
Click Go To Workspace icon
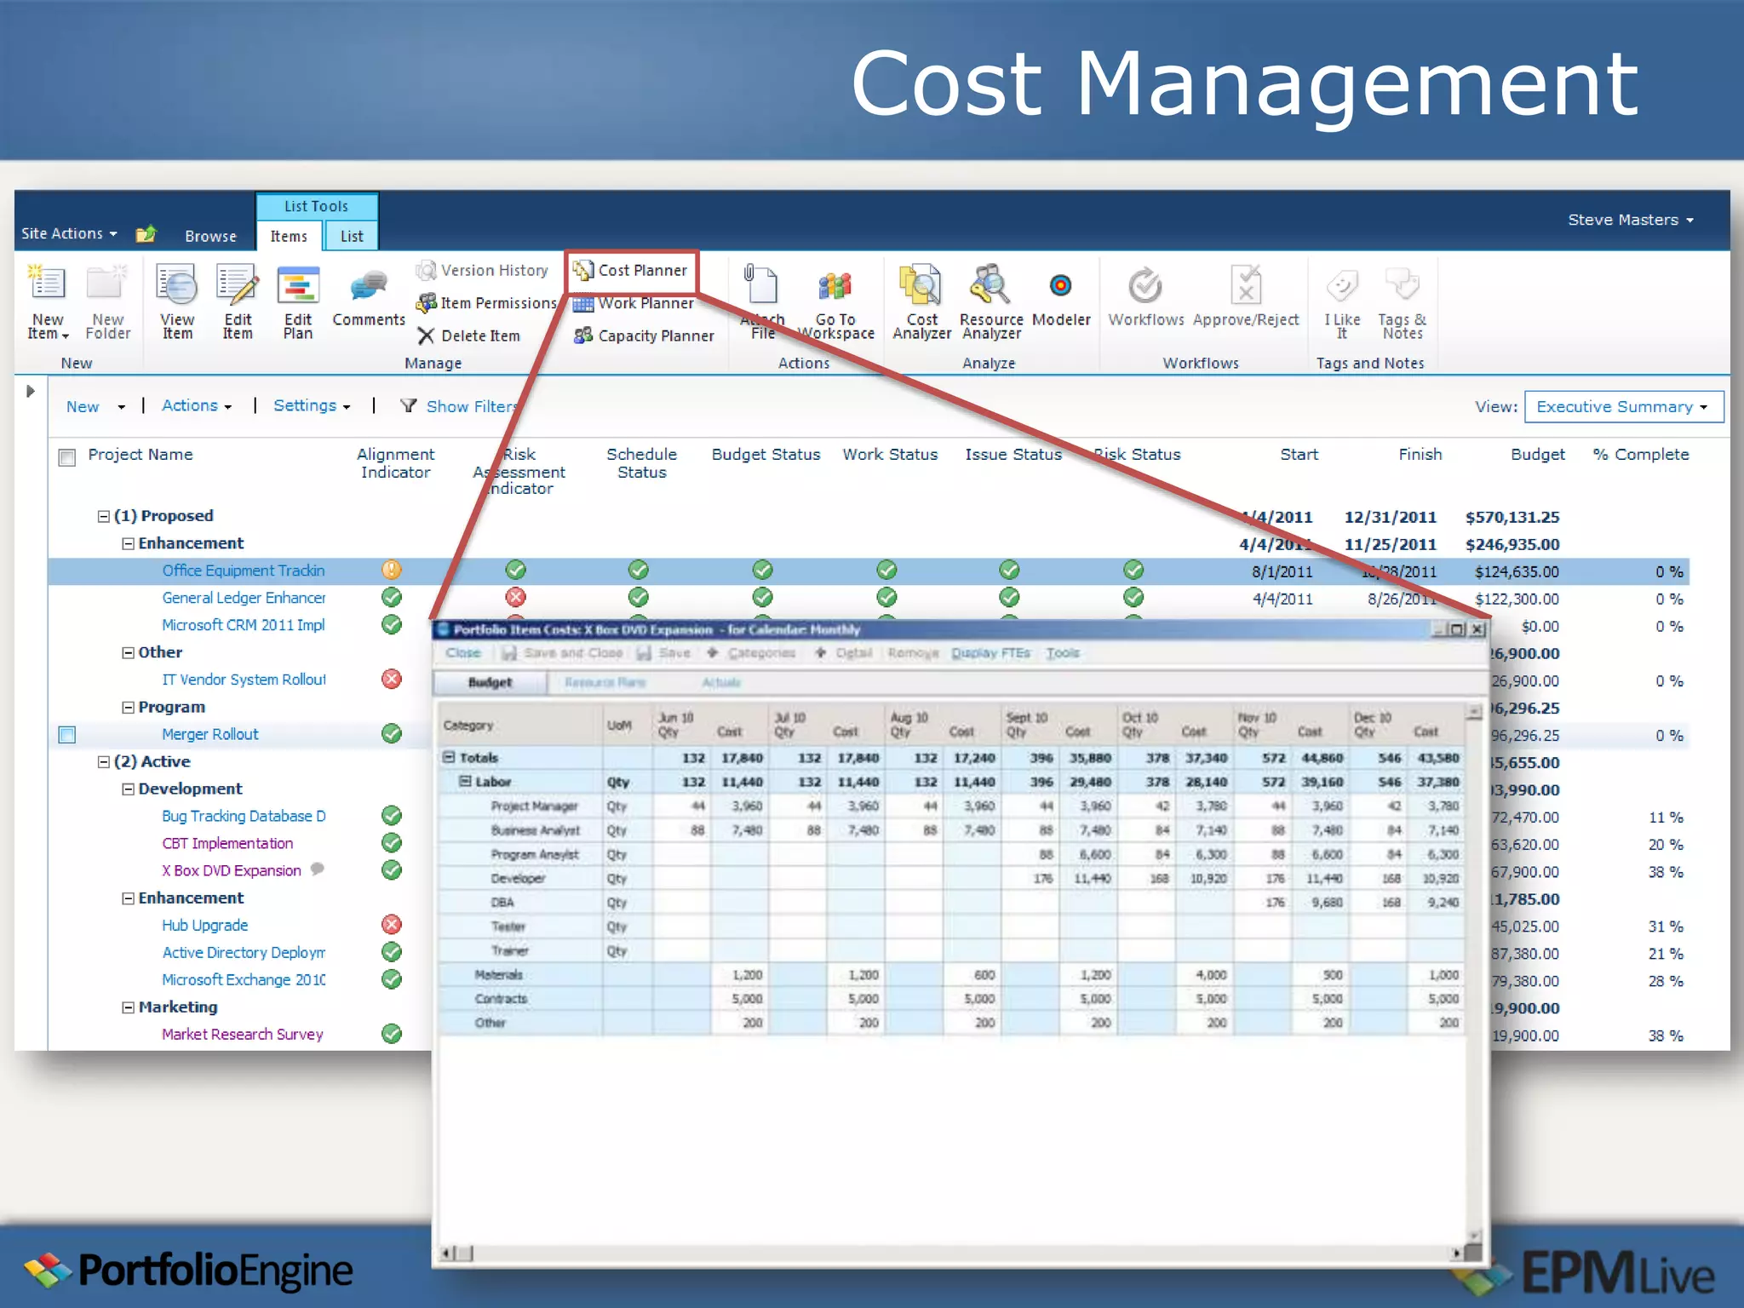pyautogui.click(x=835, y=302)
